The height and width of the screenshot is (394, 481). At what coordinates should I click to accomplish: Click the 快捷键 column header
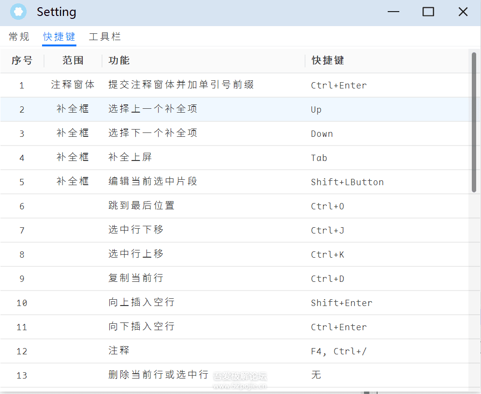click(328, 60)
